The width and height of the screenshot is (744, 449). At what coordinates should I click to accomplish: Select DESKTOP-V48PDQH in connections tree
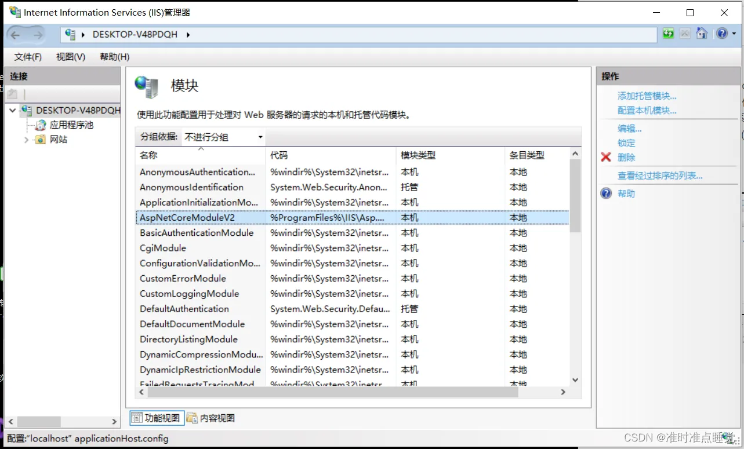coord(78,110)
